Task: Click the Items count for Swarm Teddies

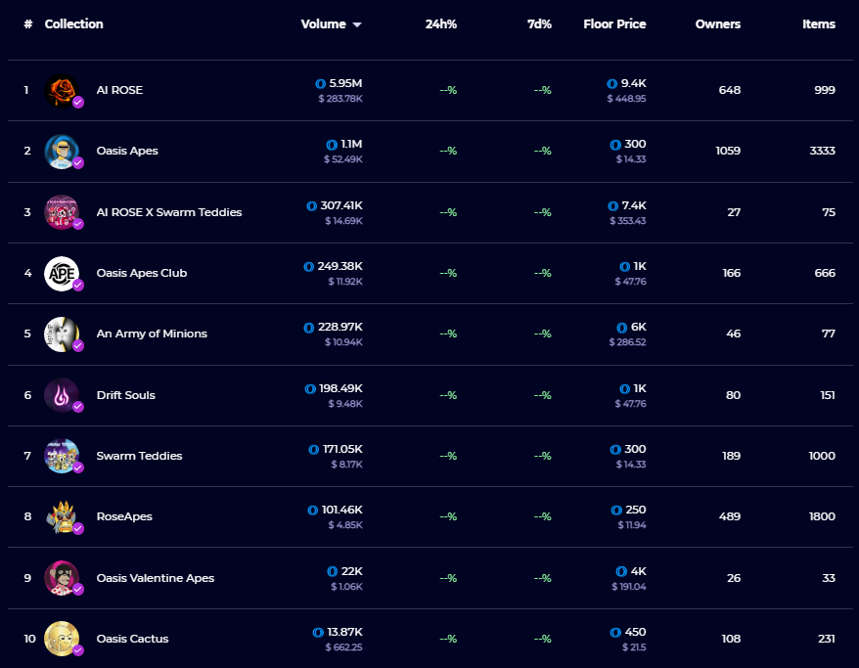Action: tap(822, 456)
